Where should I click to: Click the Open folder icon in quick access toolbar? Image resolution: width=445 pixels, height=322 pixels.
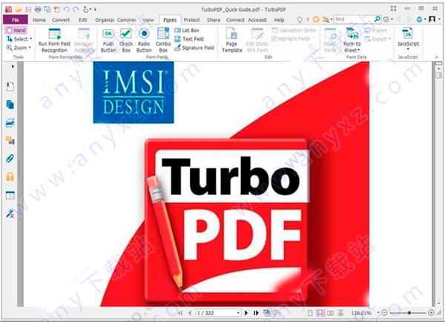(x=19, y=10)
